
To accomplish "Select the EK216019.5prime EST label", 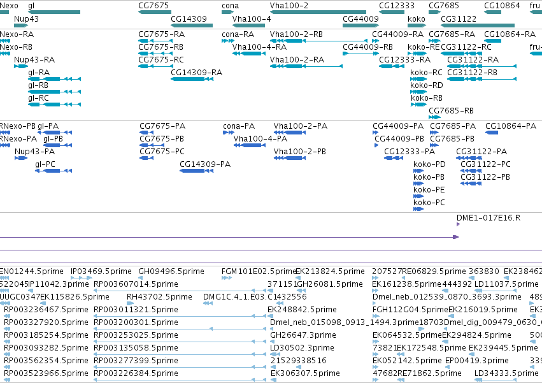I will tap(483, 310).
